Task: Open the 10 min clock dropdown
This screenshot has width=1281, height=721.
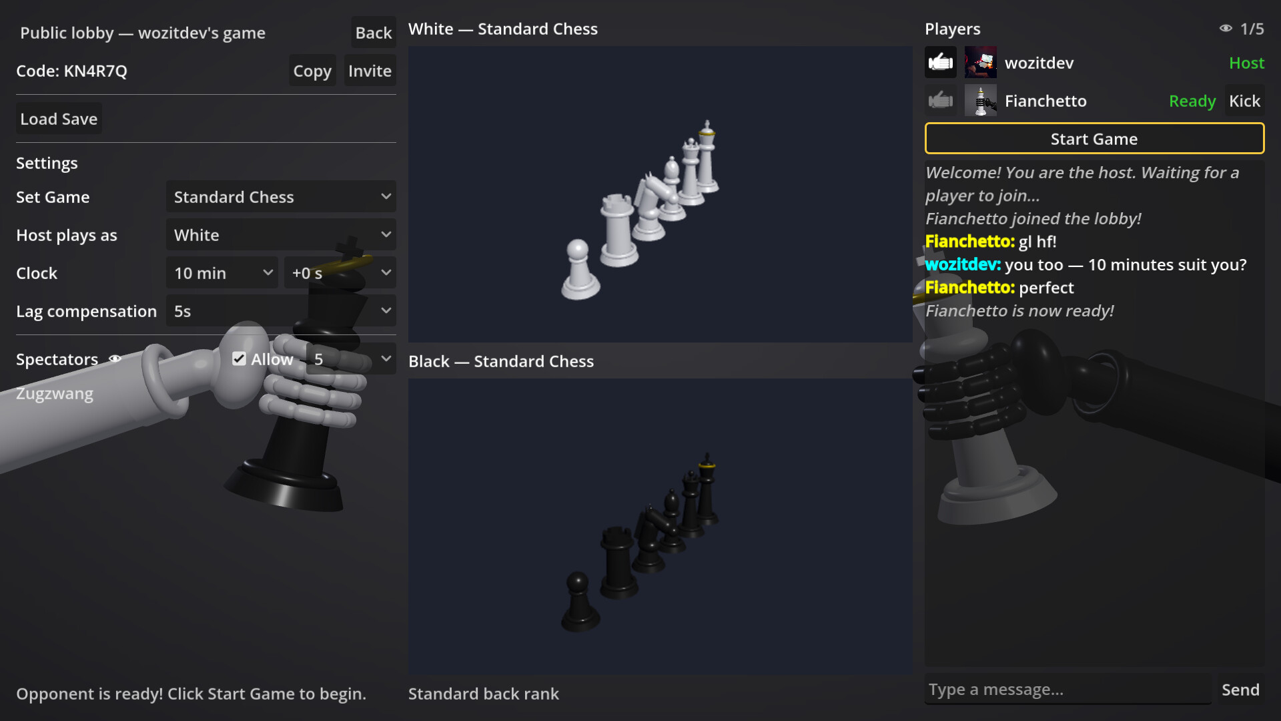Action: point(222,273)
